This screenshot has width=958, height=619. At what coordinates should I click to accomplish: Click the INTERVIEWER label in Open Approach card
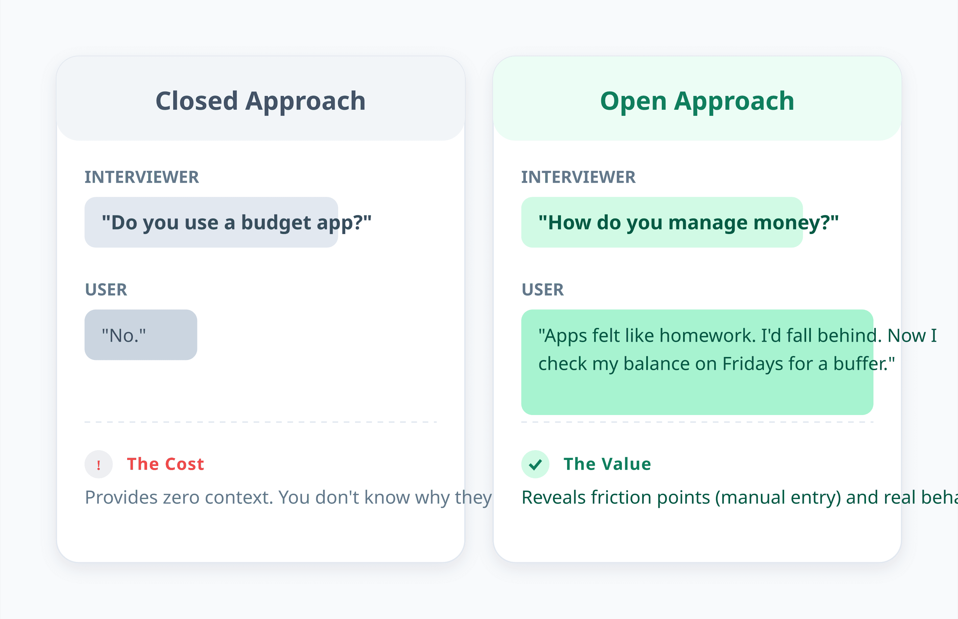579,177
